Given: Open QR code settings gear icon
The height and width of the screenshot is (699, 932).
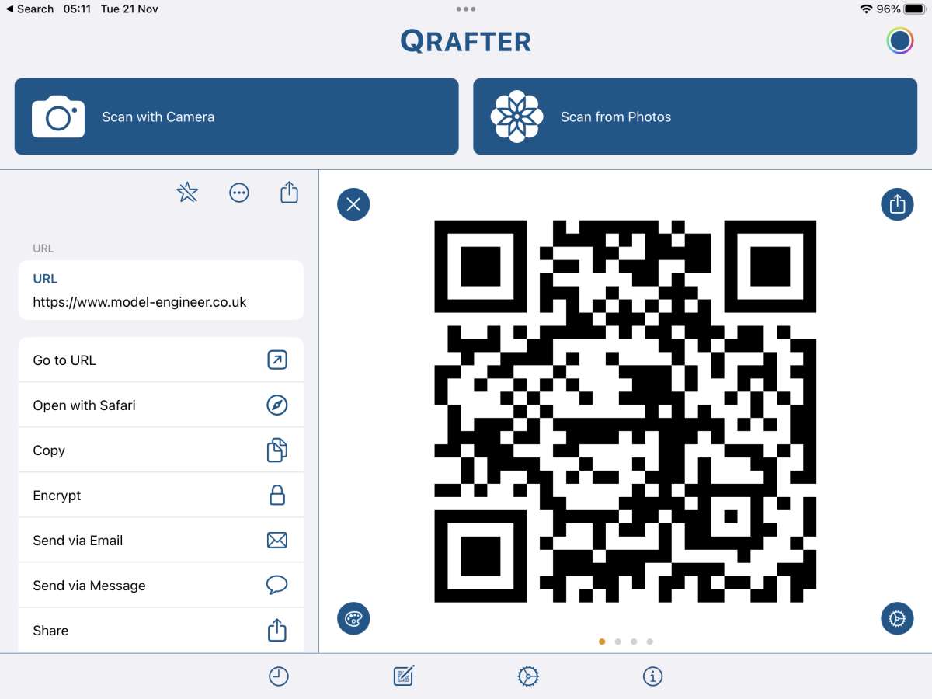Looking at the screenshot, I should [x=897, y=619].
